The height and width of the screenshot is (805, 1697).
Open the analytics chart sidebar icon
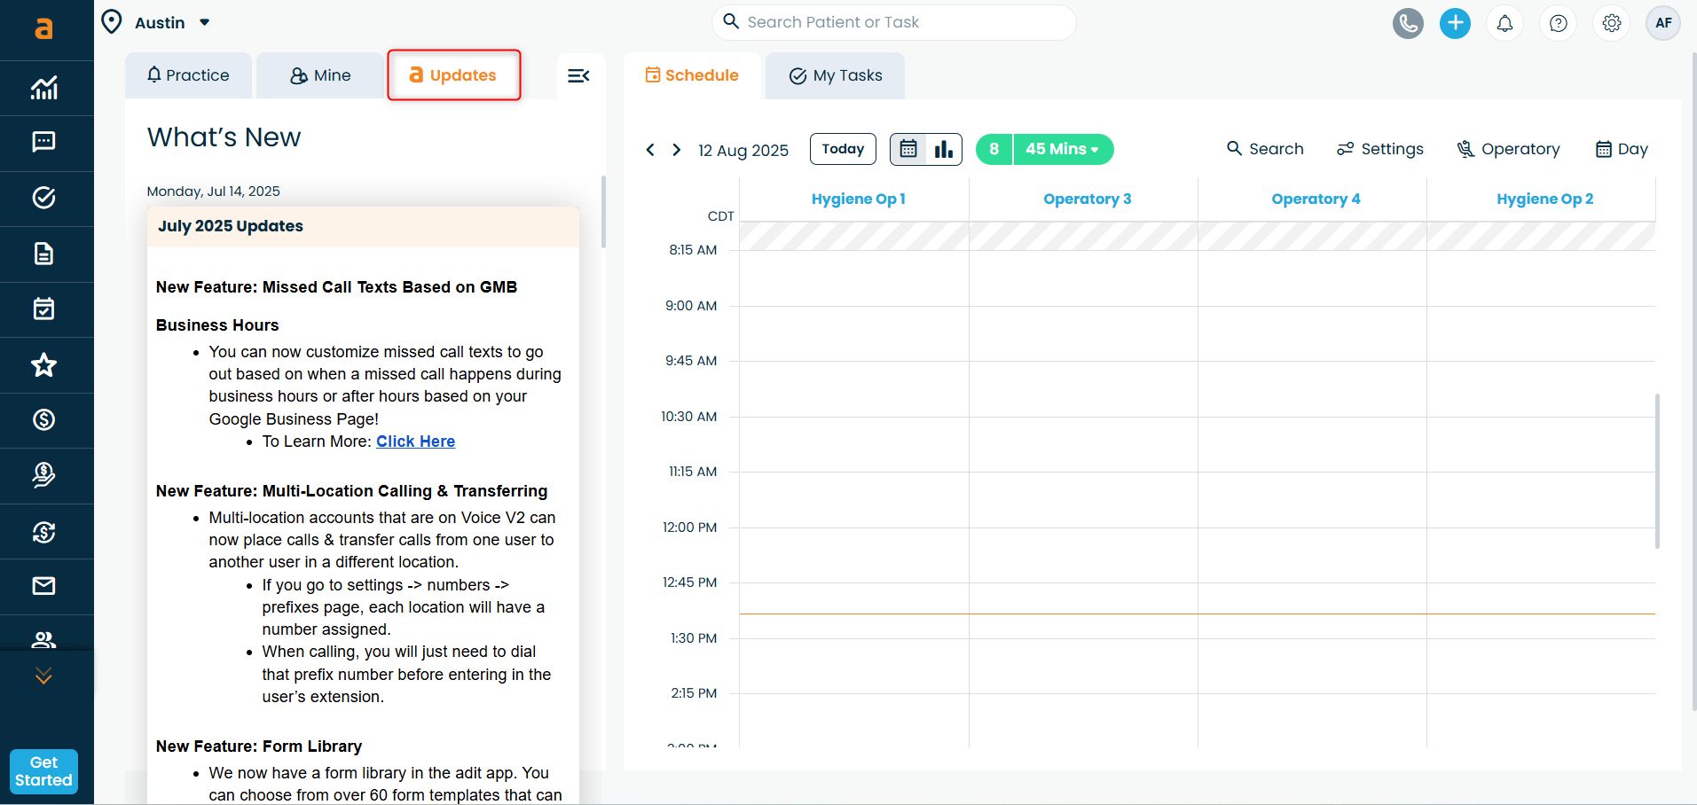click(x=43, y=88)
